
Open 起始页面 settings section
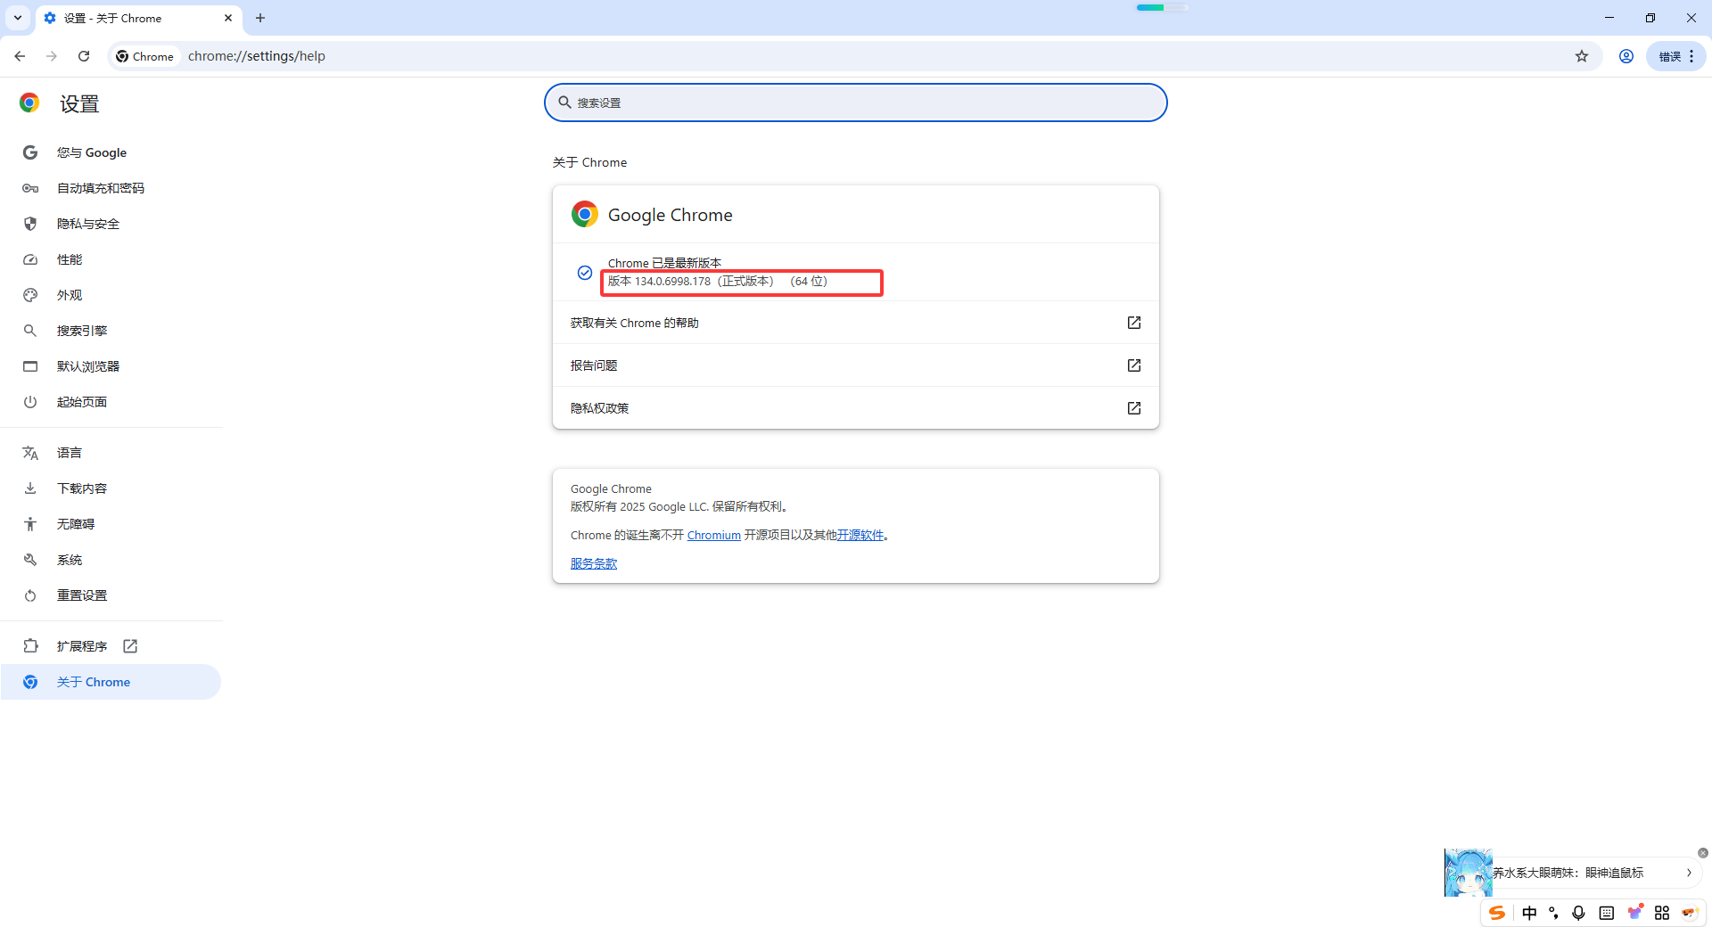[x=111, y=402]
